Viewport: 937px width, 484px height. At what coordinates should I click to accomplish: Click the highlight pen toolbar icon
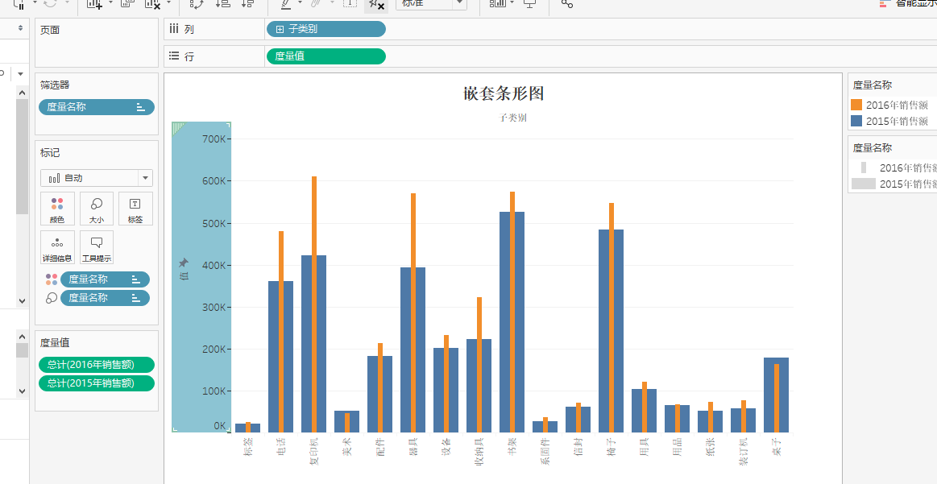point(286,3)
